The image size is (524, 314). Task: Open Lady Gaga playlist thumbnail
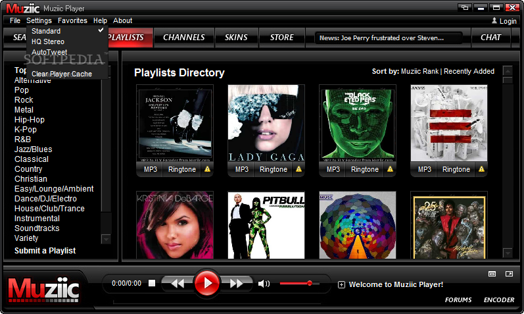click(266, 123)
